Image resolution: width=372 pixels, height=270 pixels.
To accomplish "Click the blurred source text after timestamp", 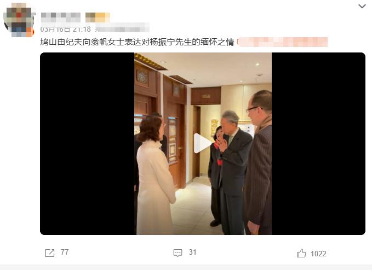I will coord(122,28).
